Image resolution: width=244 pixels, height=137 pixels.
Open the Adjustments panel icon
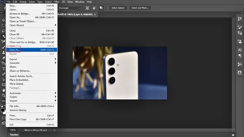pyautogui.click(x=240, y=33)
